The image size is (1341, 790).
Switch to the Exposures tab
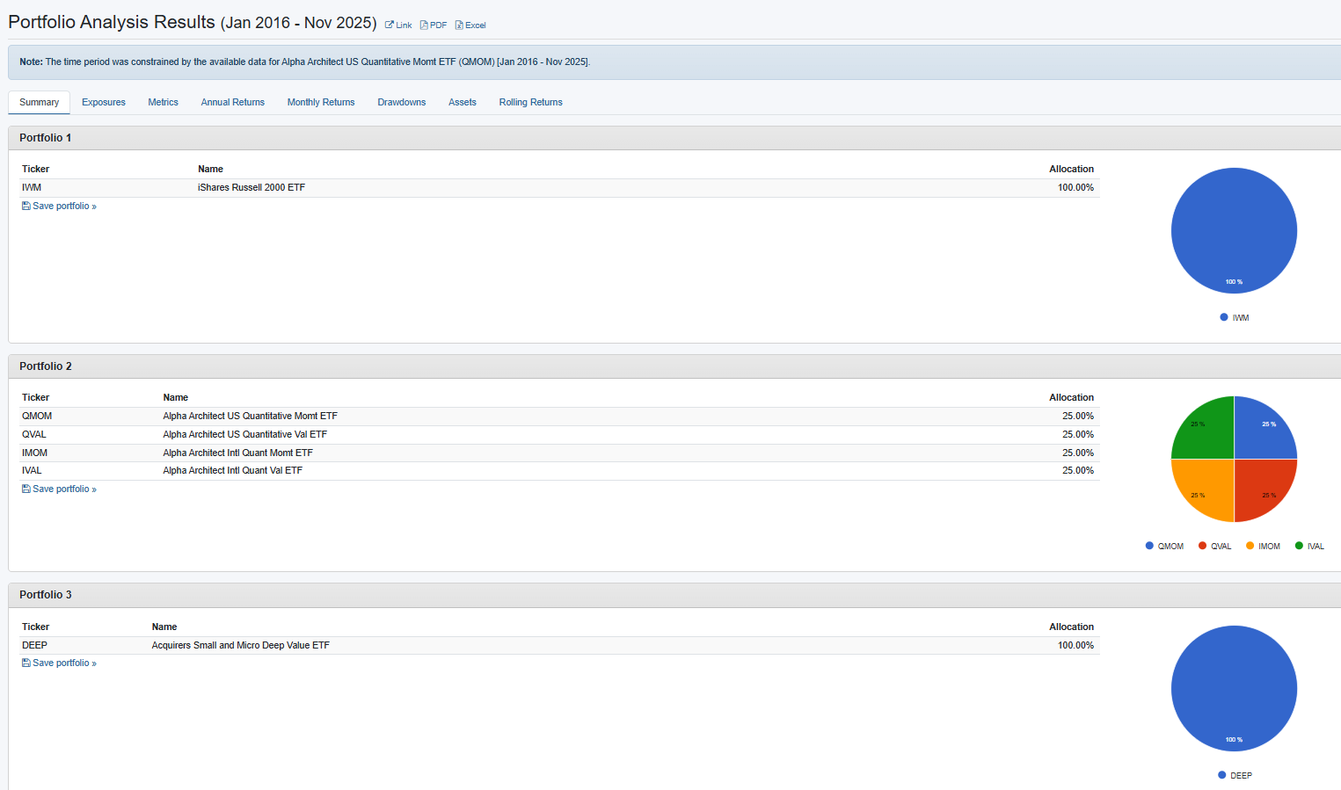click(104, 102)
